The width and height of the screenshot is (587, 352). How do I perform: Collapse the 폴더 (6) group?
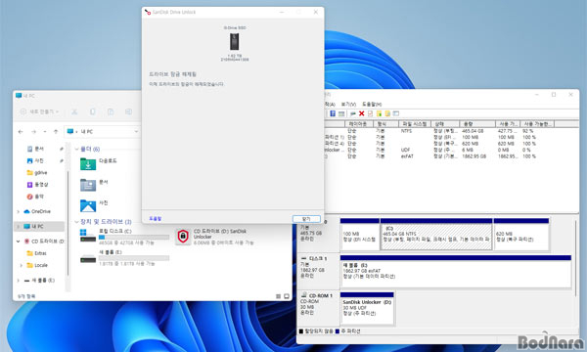click(x=76, y=150)
